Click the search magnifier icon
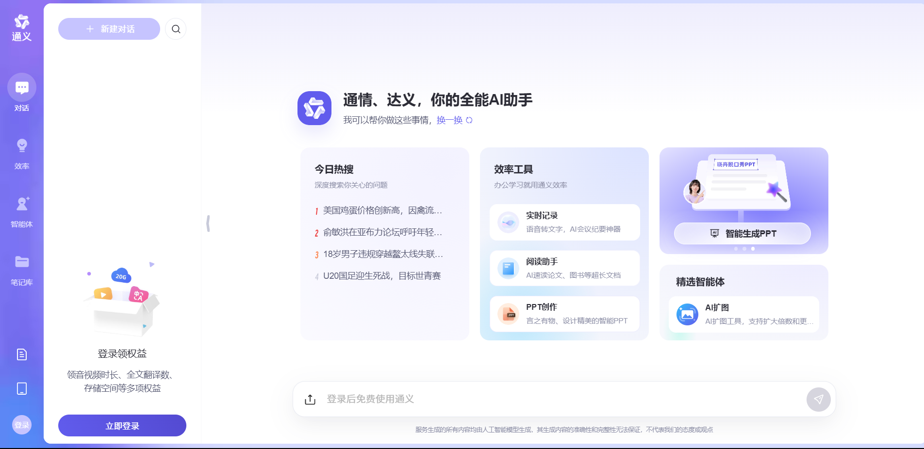Viewport: 924px width, 449px height. (x=176, y=29)
